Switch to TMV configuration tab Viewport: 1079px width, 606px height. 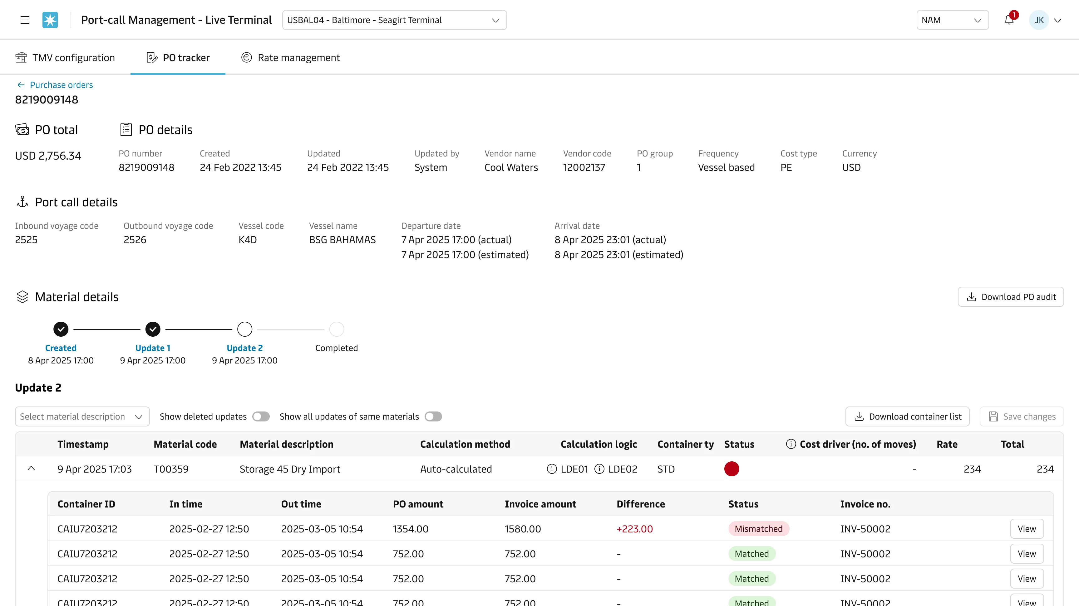[x=65, y=58]
